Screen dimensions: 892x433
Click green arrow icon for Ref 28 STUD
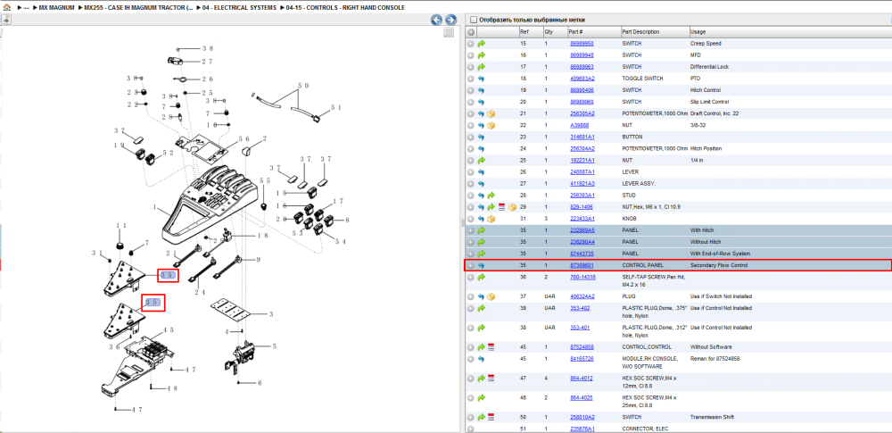click(x=491, y=195)
